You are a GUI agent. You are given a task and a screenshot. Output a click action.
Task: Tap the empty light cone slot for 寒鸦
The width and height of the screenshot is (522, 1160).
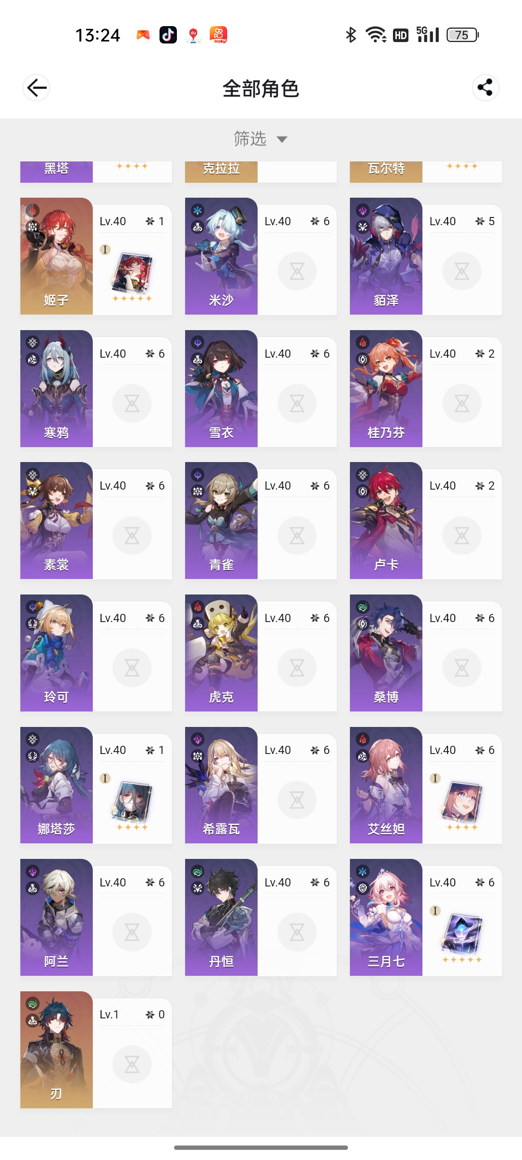coord(132,404)
